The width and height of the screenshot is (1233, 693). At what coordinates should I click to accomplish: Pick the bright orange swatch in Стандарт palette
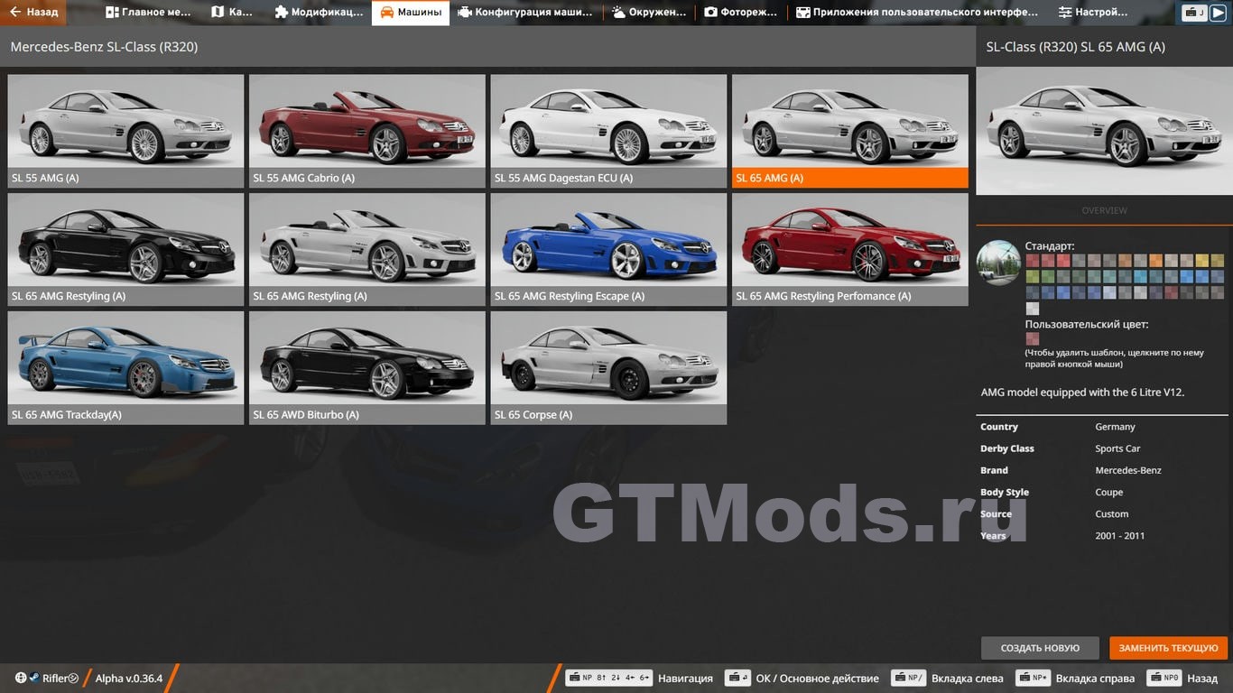tap(1156, 261)
